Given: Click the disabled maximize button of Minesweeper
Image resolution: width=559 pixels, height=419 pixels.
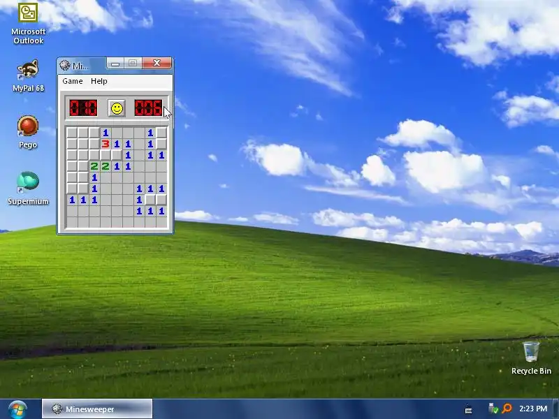Looking at the screenshot, I should [x=133, y=64].
